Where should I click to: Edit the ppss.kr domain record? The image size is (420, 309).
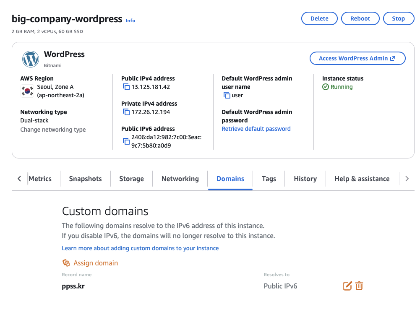pyautogui.click(x=347, y=286)
